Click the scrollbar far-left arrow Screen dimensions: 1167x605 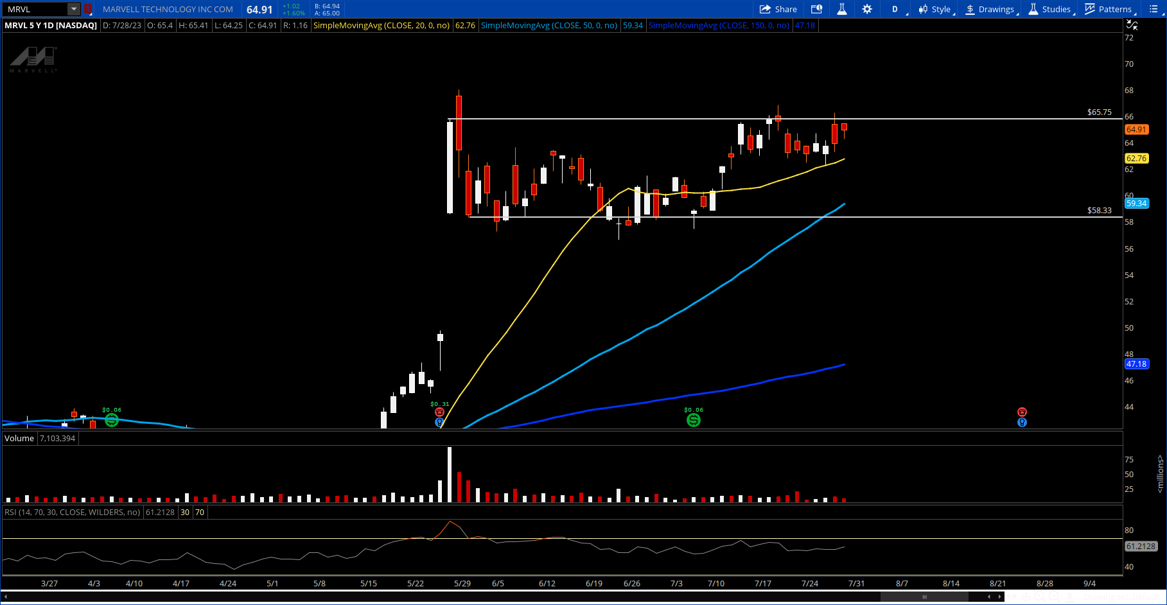6,597
